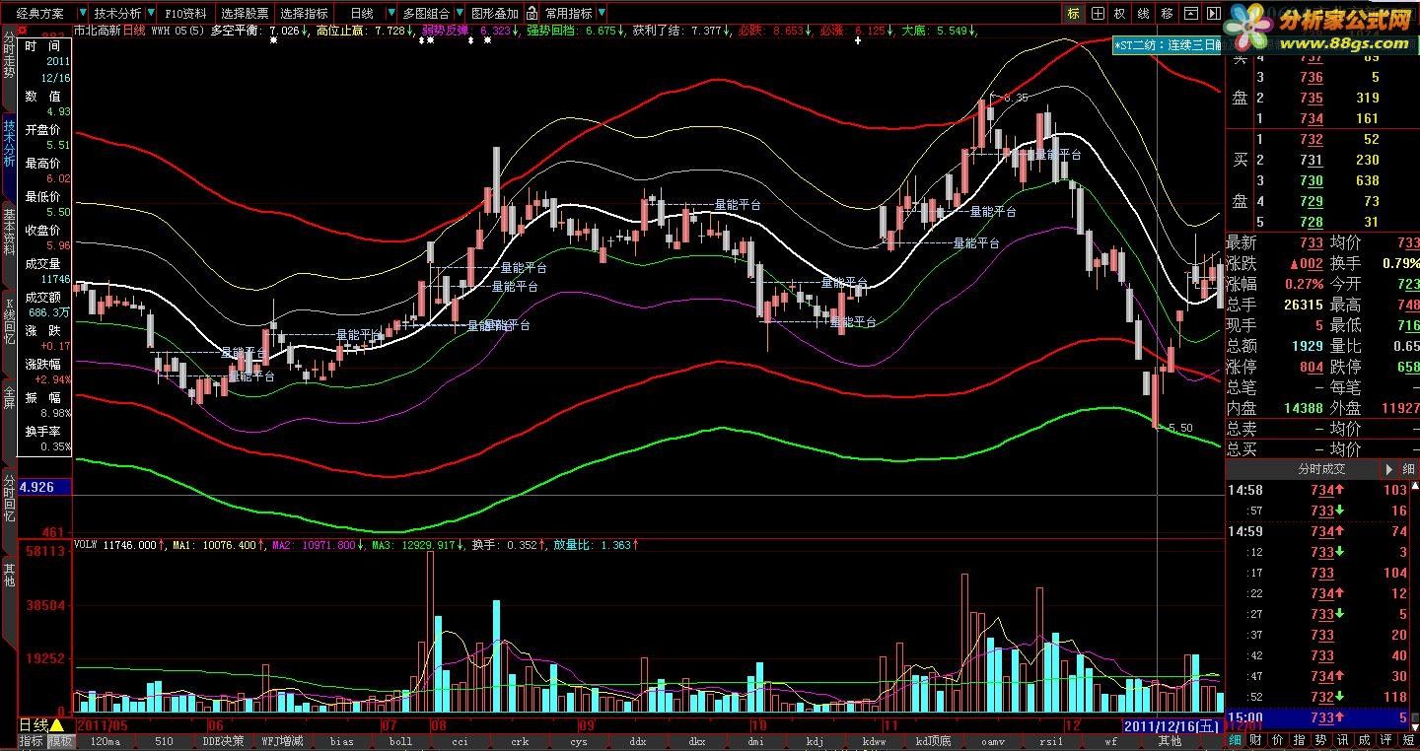Image resolution: width=1420 pixels, height=751 pixels.
Task: Click the *ST二纺 news ticker
Action: pos(1168,45)
